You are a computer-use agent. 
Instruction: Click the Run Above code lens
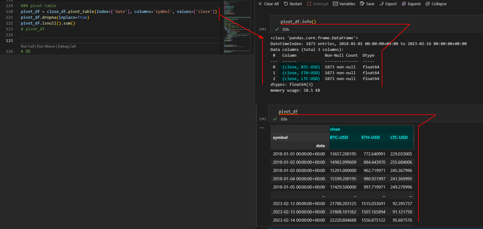(46, 46)
